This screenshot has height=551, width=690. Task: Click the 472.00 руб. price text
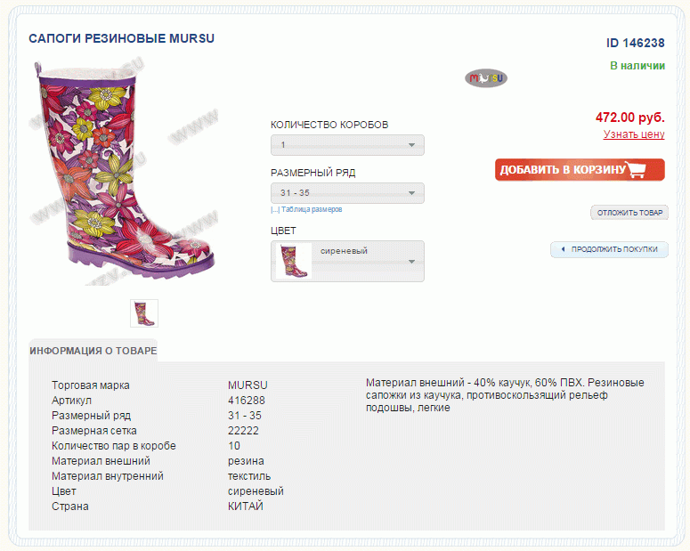click(629, 117)
